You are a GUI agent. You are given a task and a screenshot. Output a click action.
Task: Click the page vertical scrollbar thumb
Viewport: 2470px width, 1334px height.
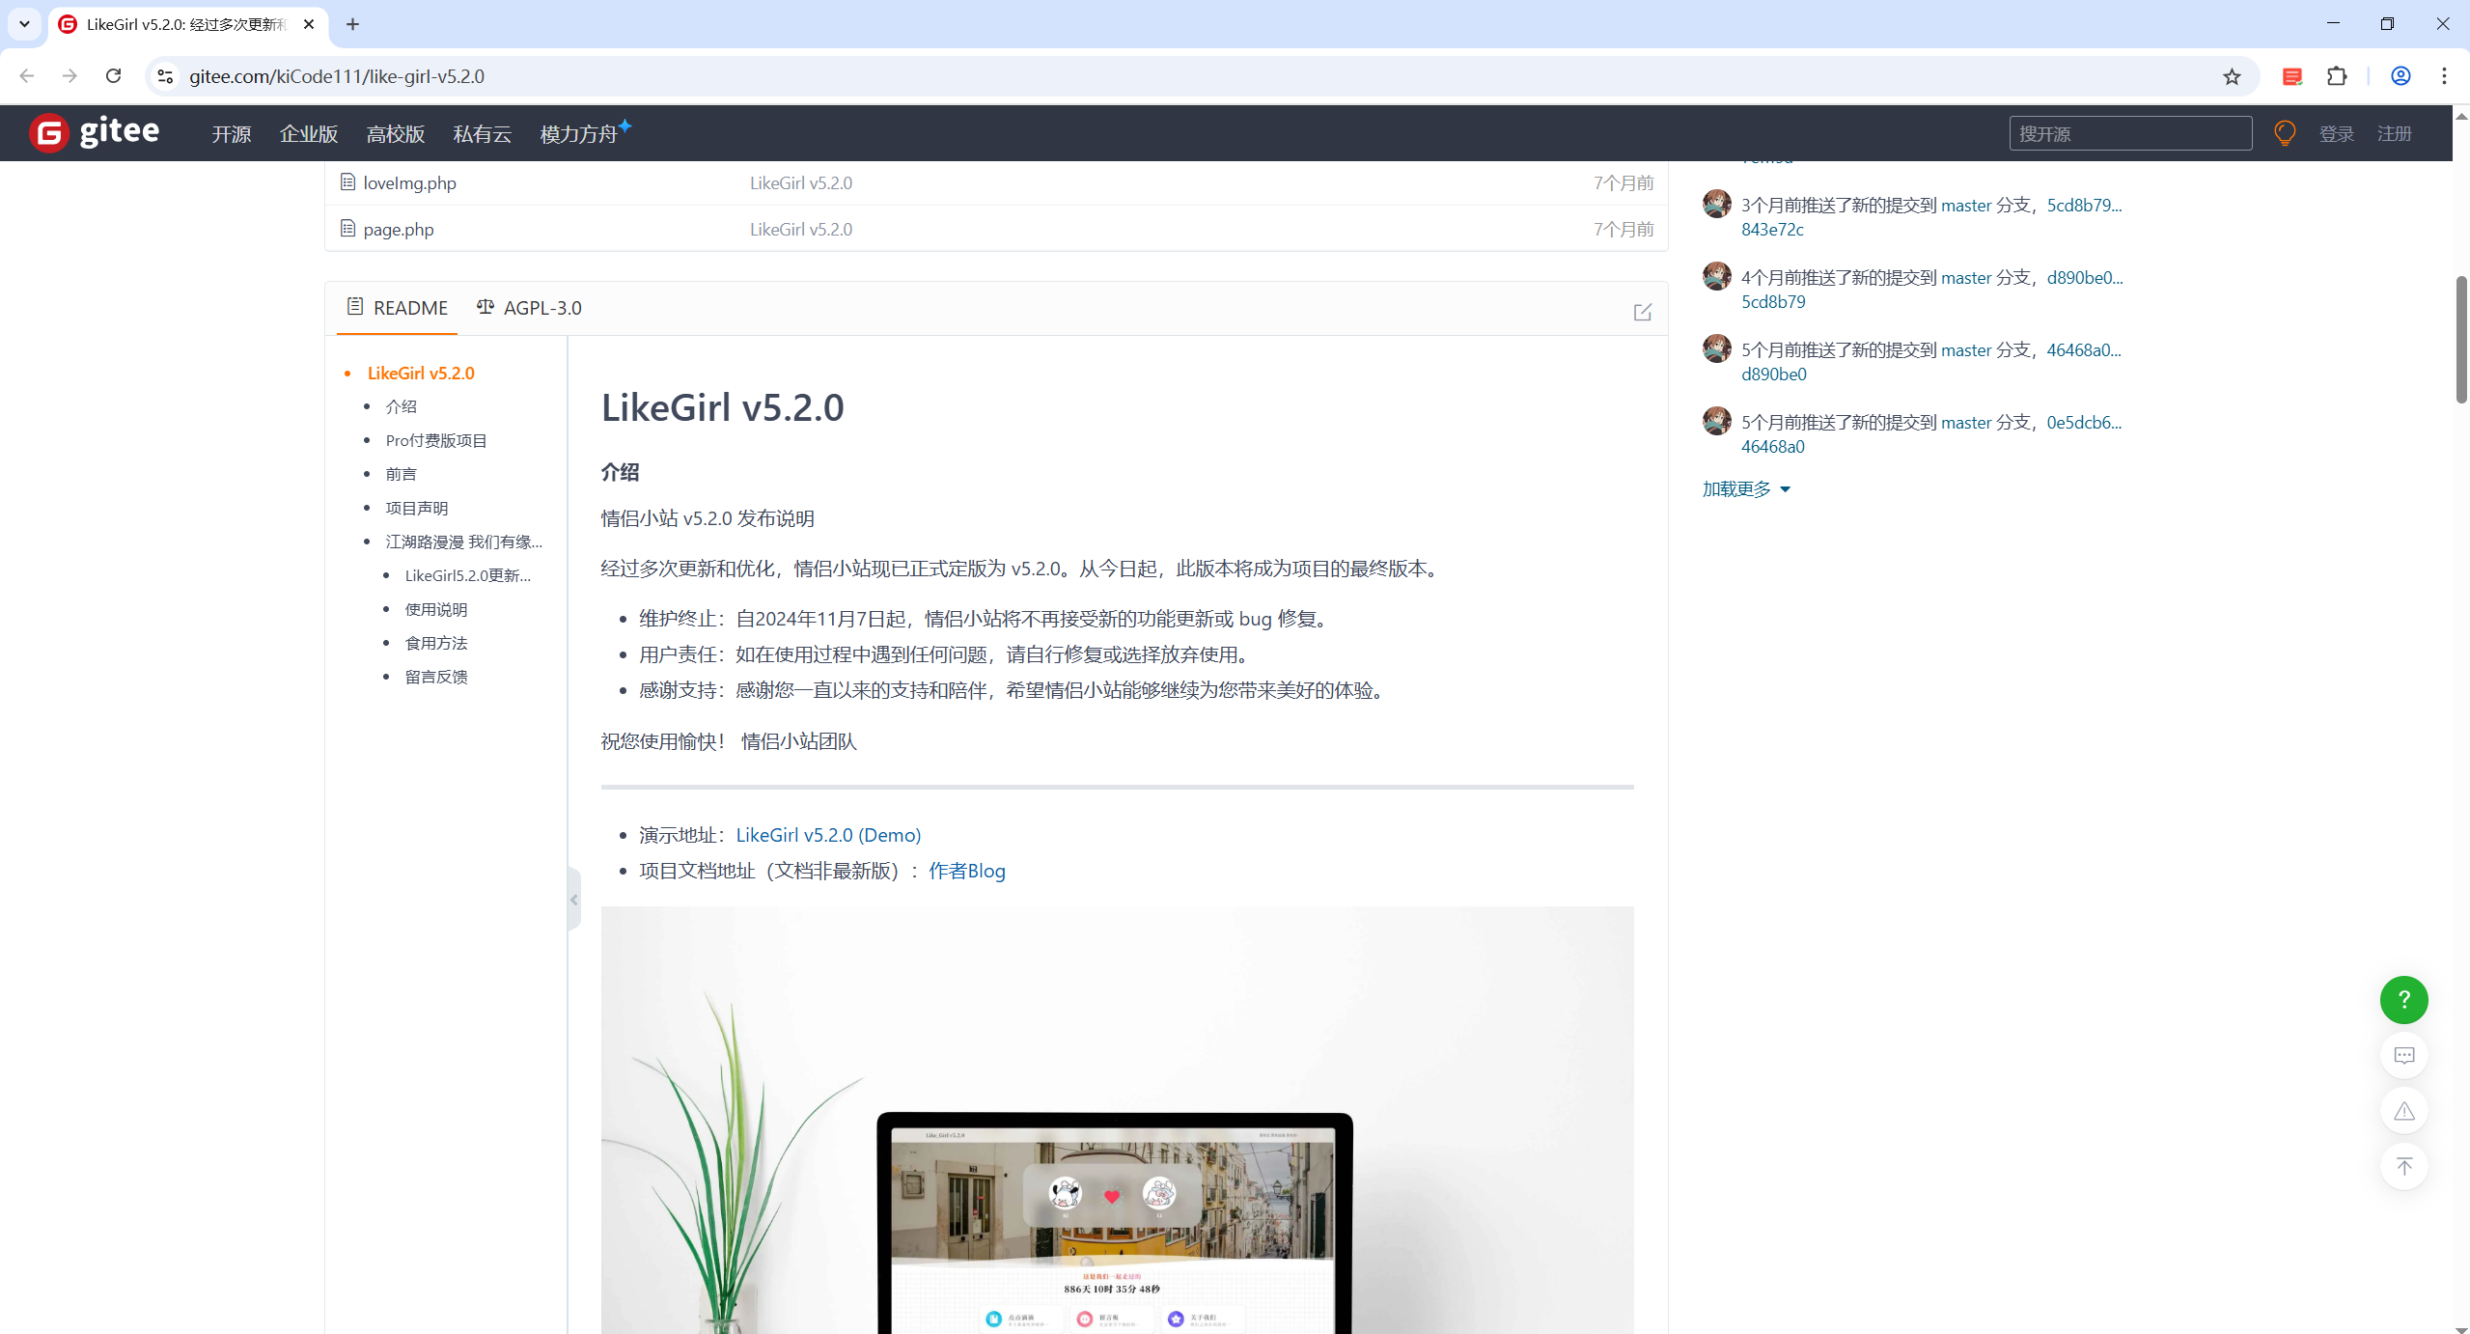pyautogui.click(x=2460, y=339)
